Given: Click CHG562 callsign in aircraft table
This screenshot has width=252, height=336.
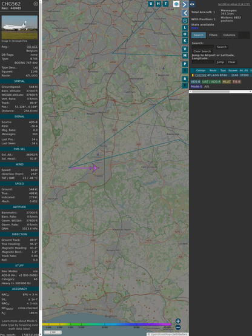Looking at the screenshot, I should tap(201, 75).
